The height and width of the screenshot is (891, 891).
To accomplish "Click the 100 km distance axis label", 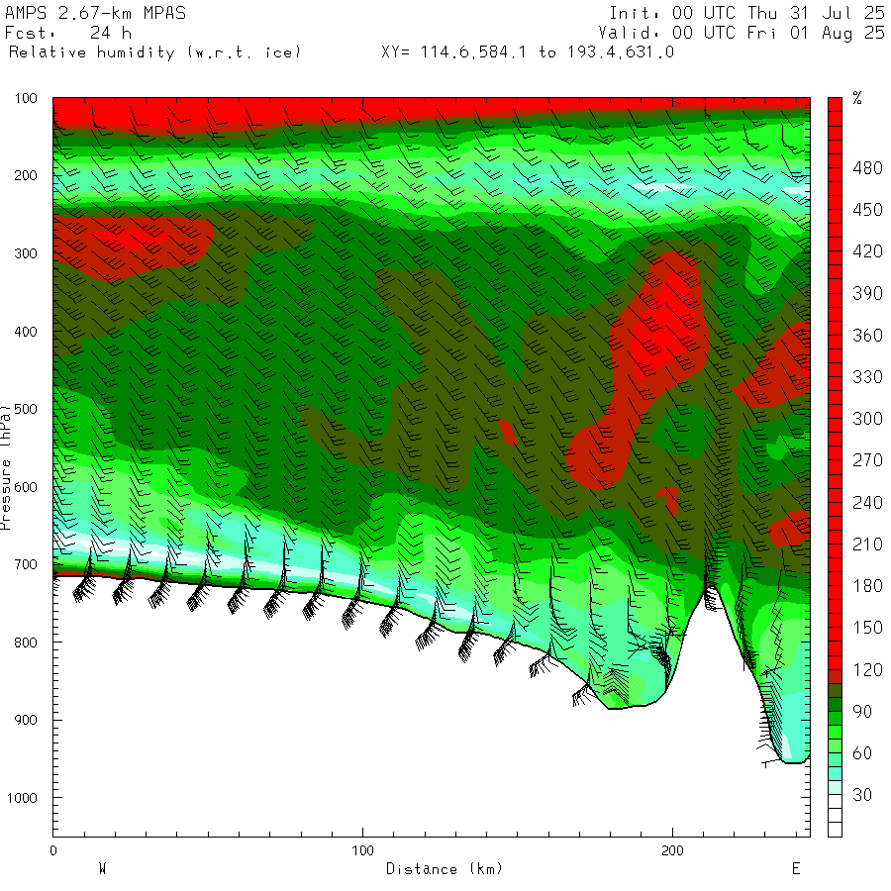I will point(362,850).
